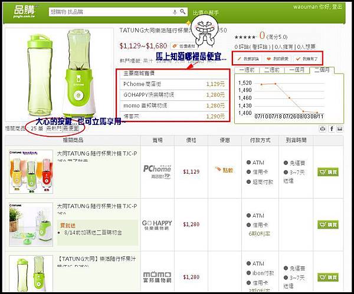Click the 1,290元 row in price list
The image size is (354, 294).
tap(174, 117)
